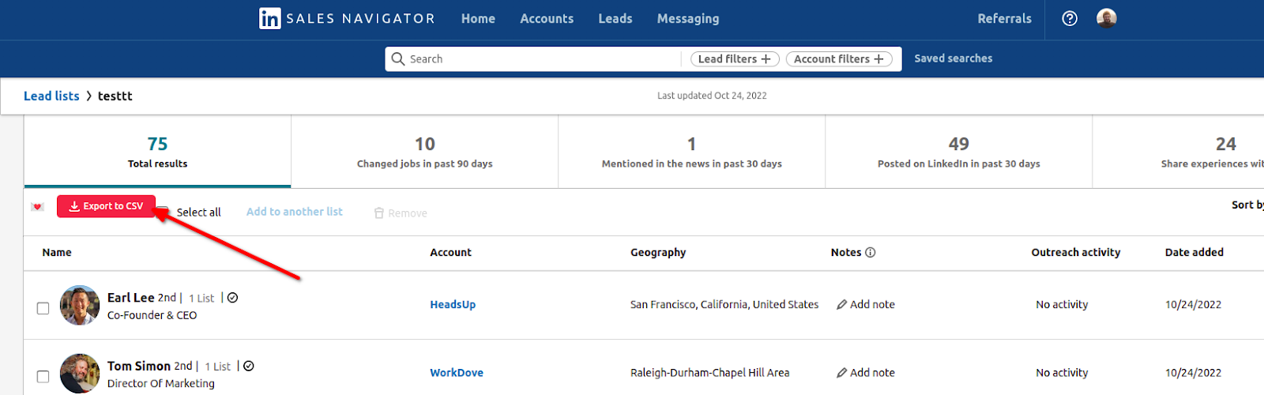Add note for Tom Simon
The image size is (1264, 395).
click(x=866, y=372)
